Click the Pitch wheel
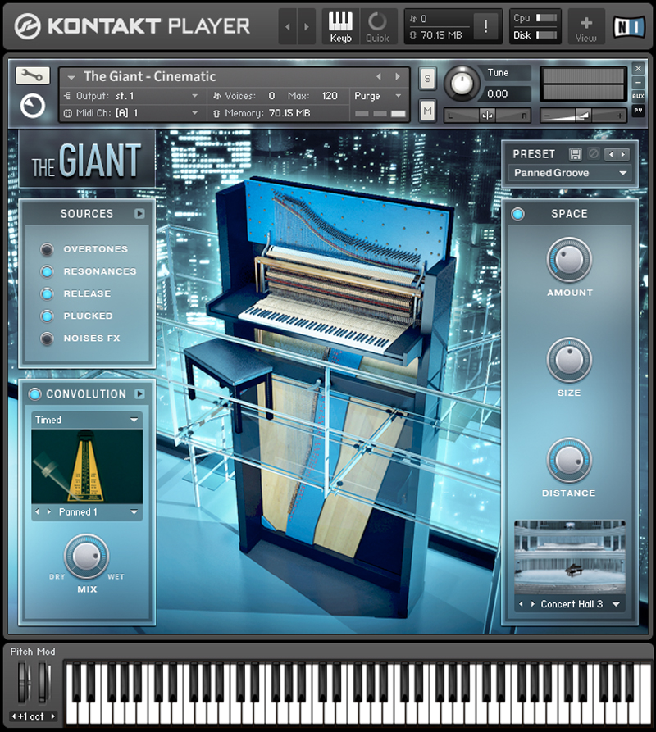 pyautogui.click(x=23, y=681)
